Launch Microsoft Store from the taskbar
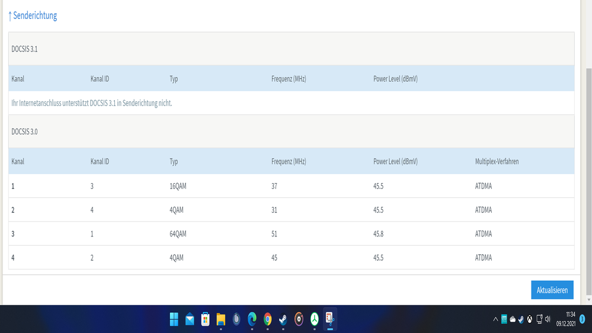The height and width of the screenshot is (333, 592). 206,319
